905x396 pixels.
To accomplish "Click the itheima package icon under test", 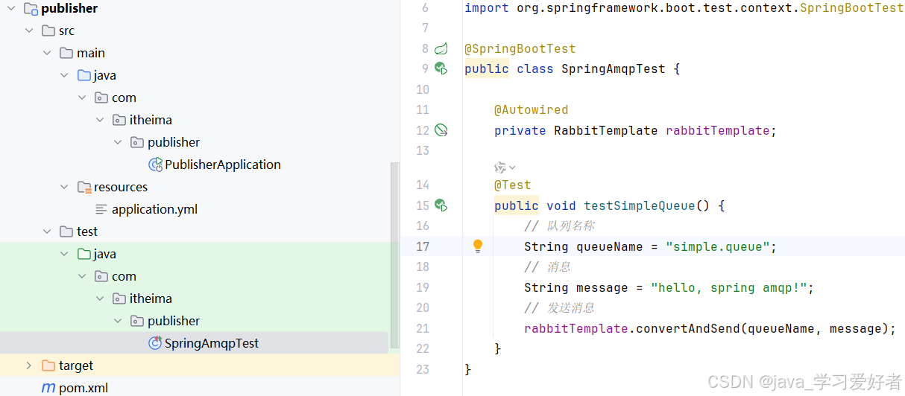I will pos(119,298).
